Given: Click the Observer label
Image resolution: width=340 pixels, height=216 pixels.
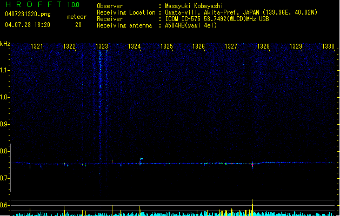Looking at the screenshot, I should point(110,6).
